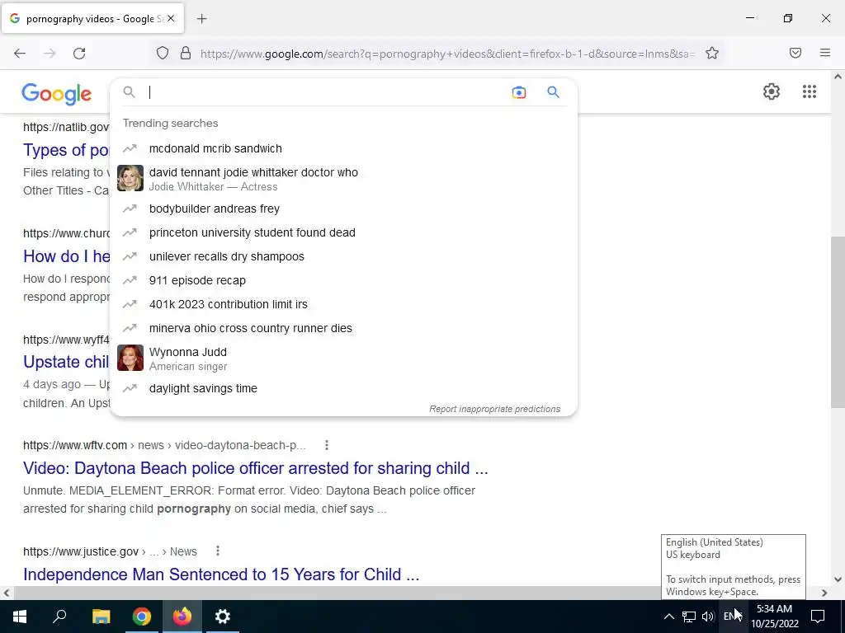Viewport: 845px width, 633px height.
Task: Open the Windows notification center
Action: [818, 617]
